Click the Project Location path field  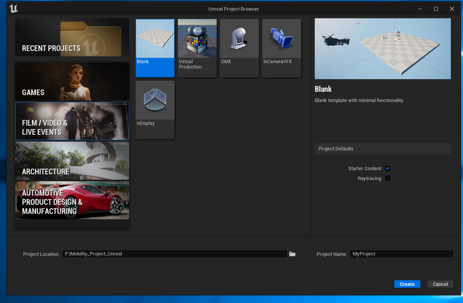pyautogui.click(x=174, y=254)
